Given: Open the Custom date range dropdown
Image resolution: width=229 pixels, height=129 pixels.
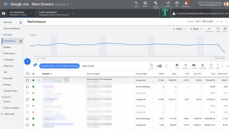Looking at the screenshot, I should coord(217,21).
